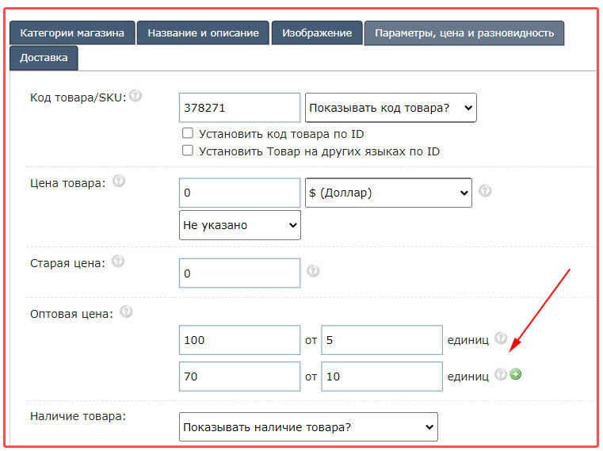Screen dimensions: 603x451
Task: Switch to Категории магазина tab
Action: [x=72, y=33]
